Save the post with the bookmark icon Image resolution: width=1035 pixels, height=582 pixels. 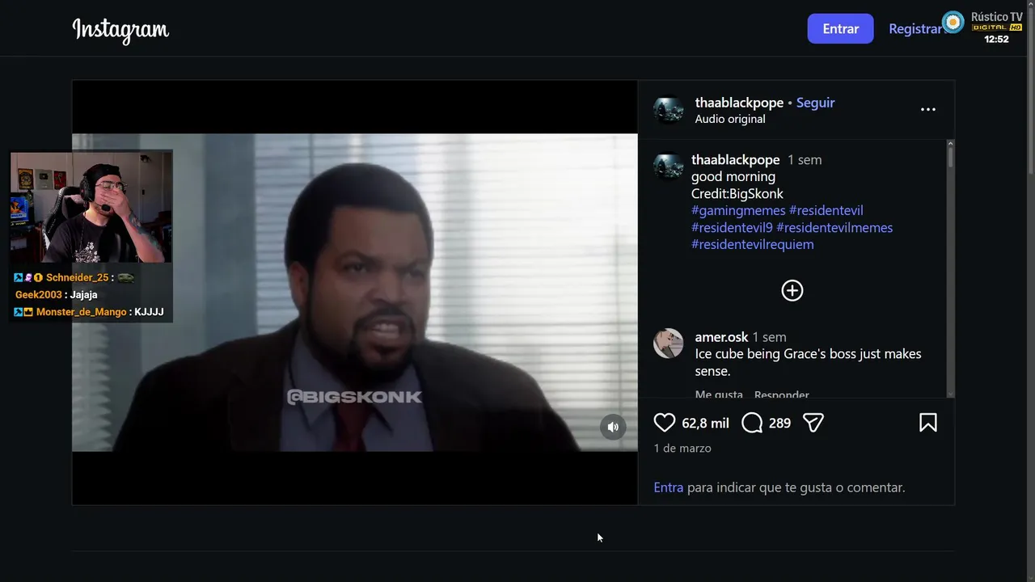(x=928, y=423)
